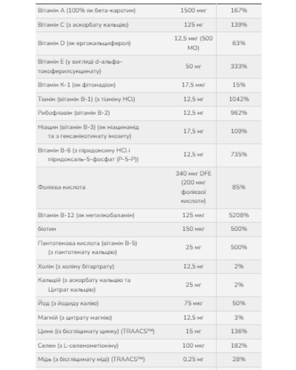Screen dimensions: 296x370
Task: Select the Селен 100 мкг amount cell
Action: [x=193, y=346]
